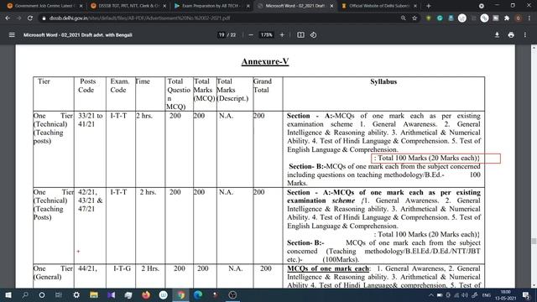Image resolution: width=537 pixels, height=302 pixels.
Task: Open the Extensions puzzle icon
Action: point(507,18)
